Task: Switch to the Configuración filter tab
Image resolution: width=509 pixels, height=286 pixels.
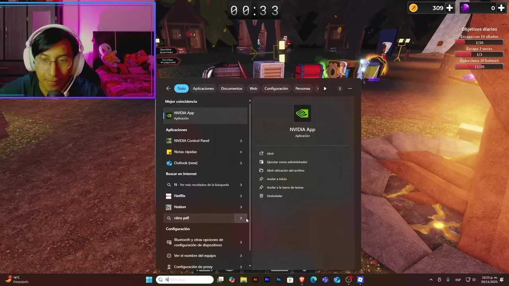Action: [276, 89]
